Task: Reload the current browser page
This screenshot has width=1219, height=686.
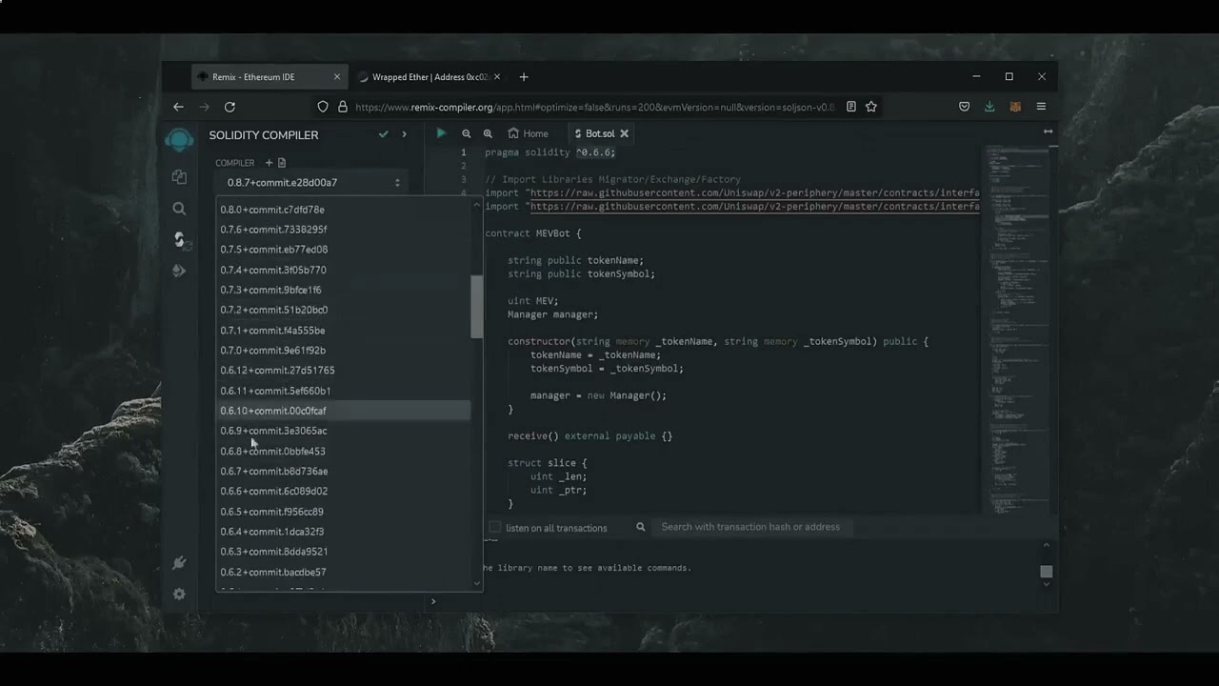Action: coord(230,107)
